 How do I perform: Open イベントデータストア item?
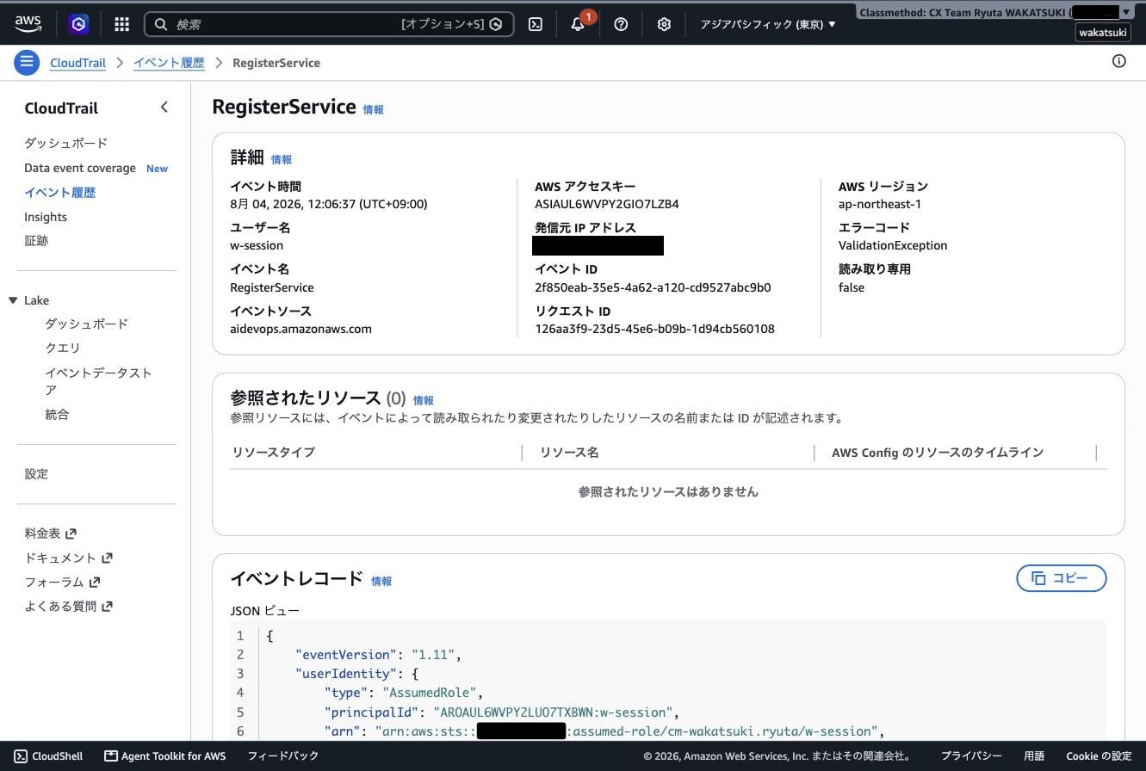click(98, 380)
